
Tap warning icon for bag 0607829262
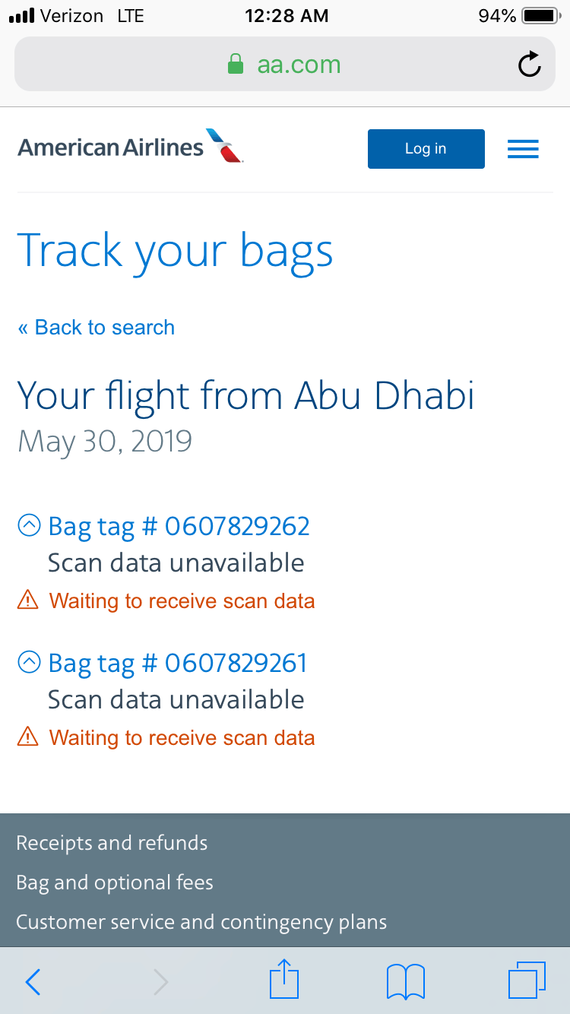coord(27,601)
